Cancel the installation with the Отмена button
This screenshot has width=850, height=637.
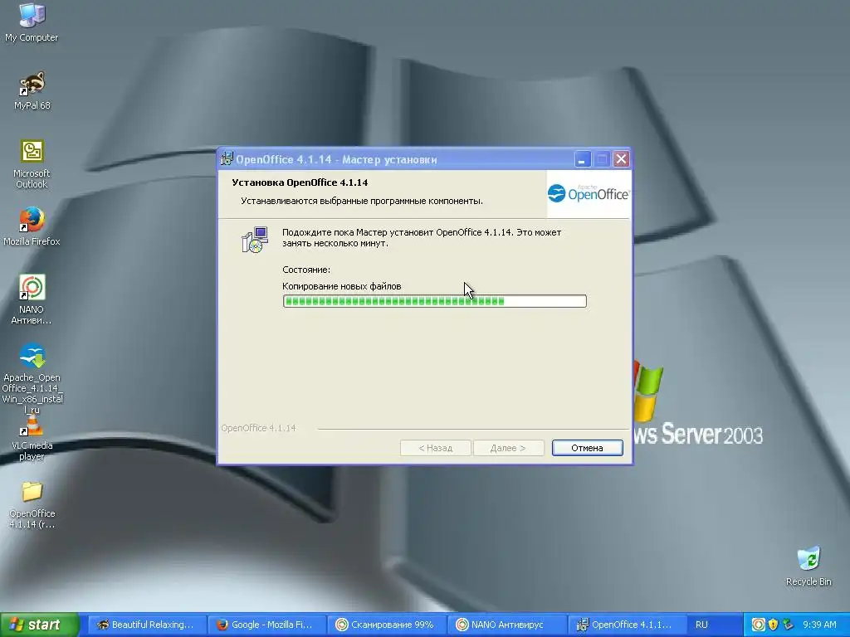[587, 448]
